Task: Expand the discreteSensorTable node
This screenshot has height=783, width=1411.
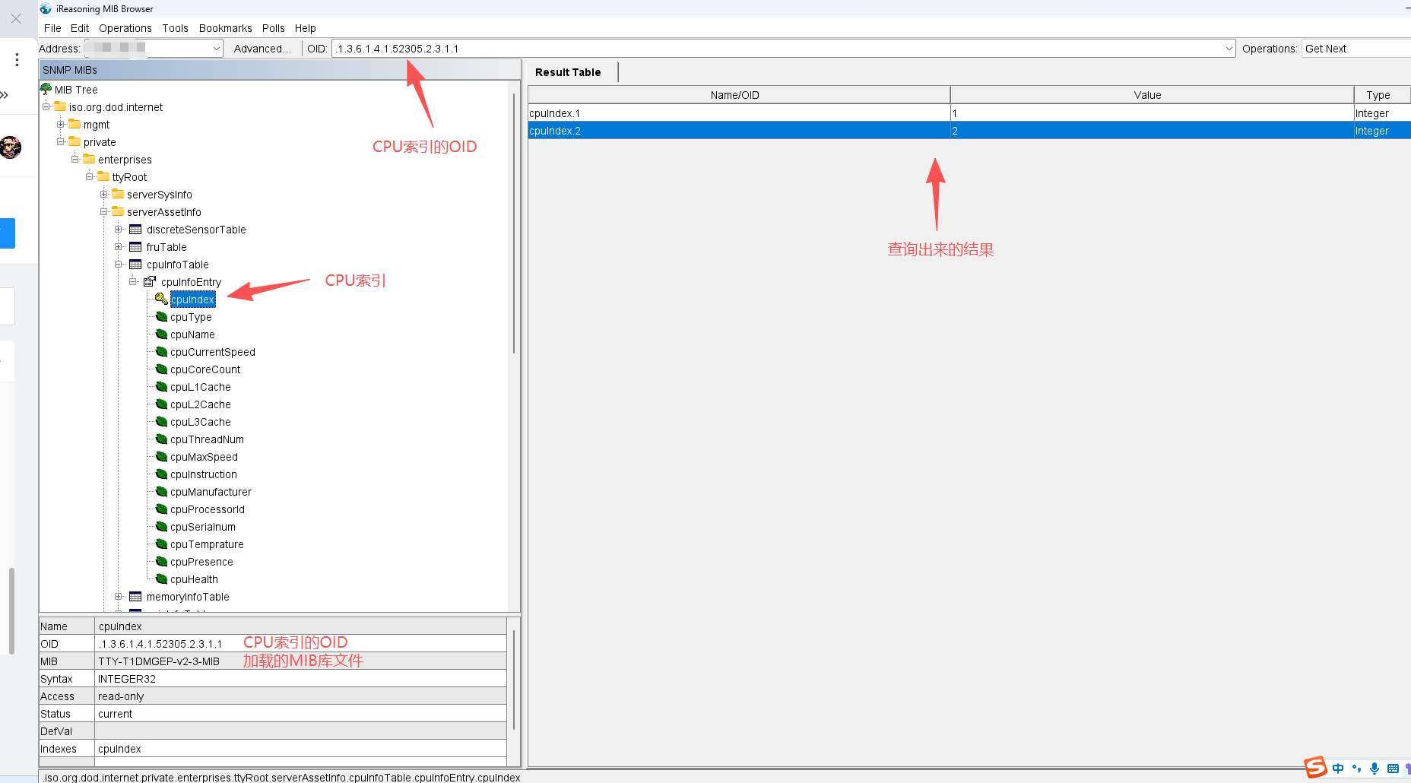Action: tap(119, 229)
